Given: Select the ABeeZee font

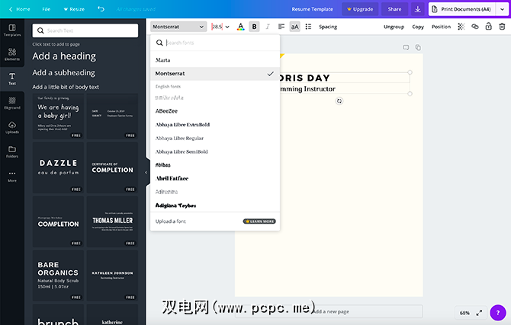Looking at the screenshot, I should (215, 111).
